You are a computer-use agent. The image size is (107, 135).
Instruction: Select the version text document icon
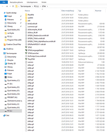[26, 62]
